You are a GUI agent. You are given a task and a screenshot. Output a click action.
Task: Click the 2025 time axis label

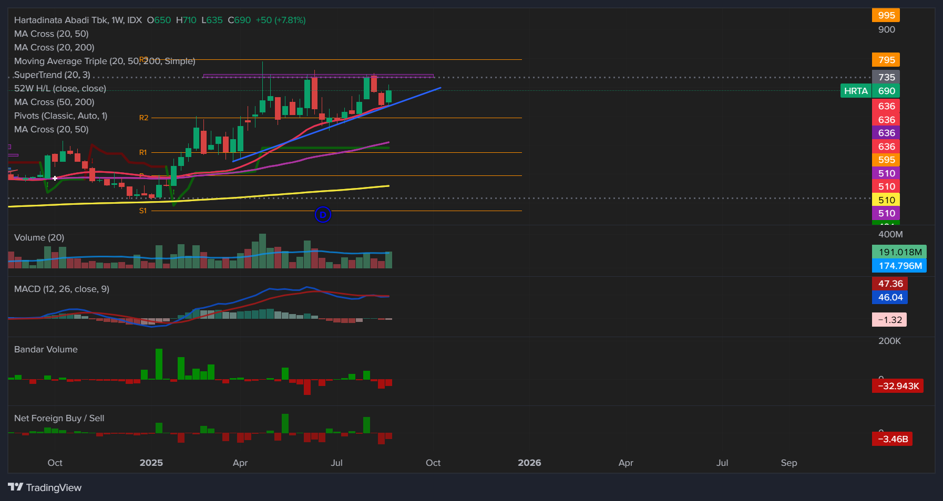151,463
